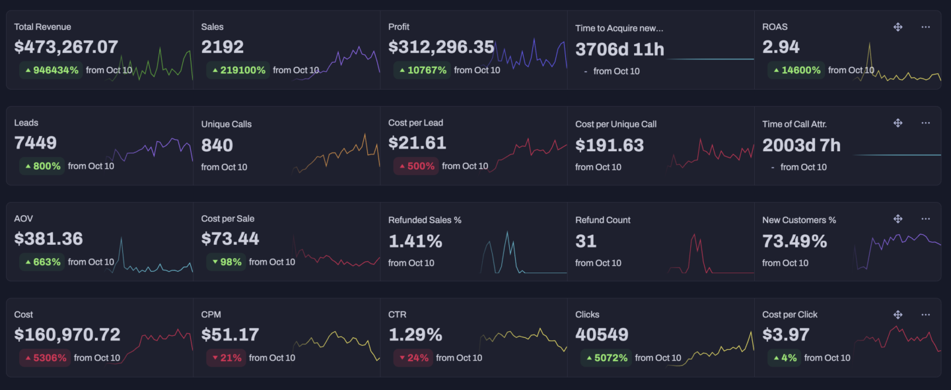Open the more options menu beside Cost per Click
The width and height of the screenshot is (951, 390).
(x=925, y=314)
